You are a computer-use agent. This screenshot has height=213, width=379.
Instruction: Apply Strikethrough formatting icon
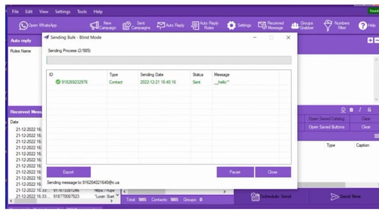[369, 110]
